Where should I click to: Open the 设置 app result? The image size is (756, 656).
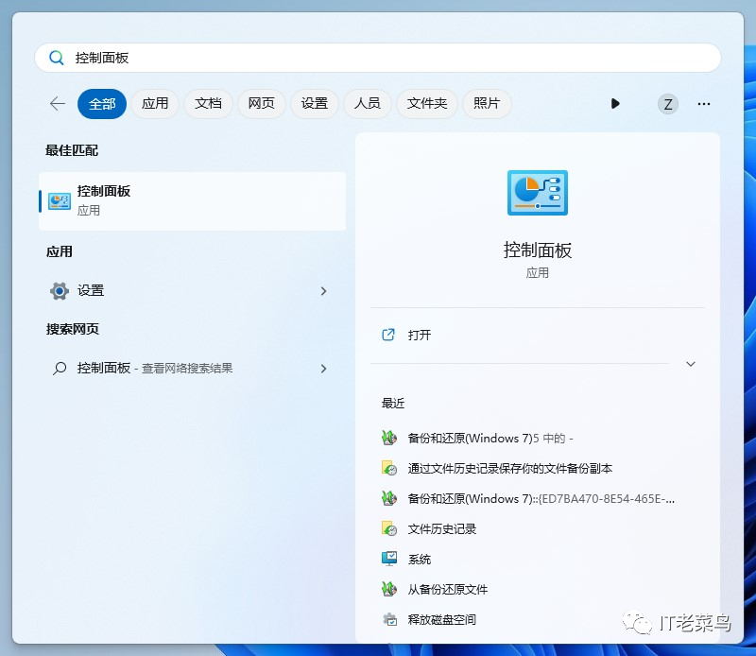pyautogui.click(x=193, y=291)
